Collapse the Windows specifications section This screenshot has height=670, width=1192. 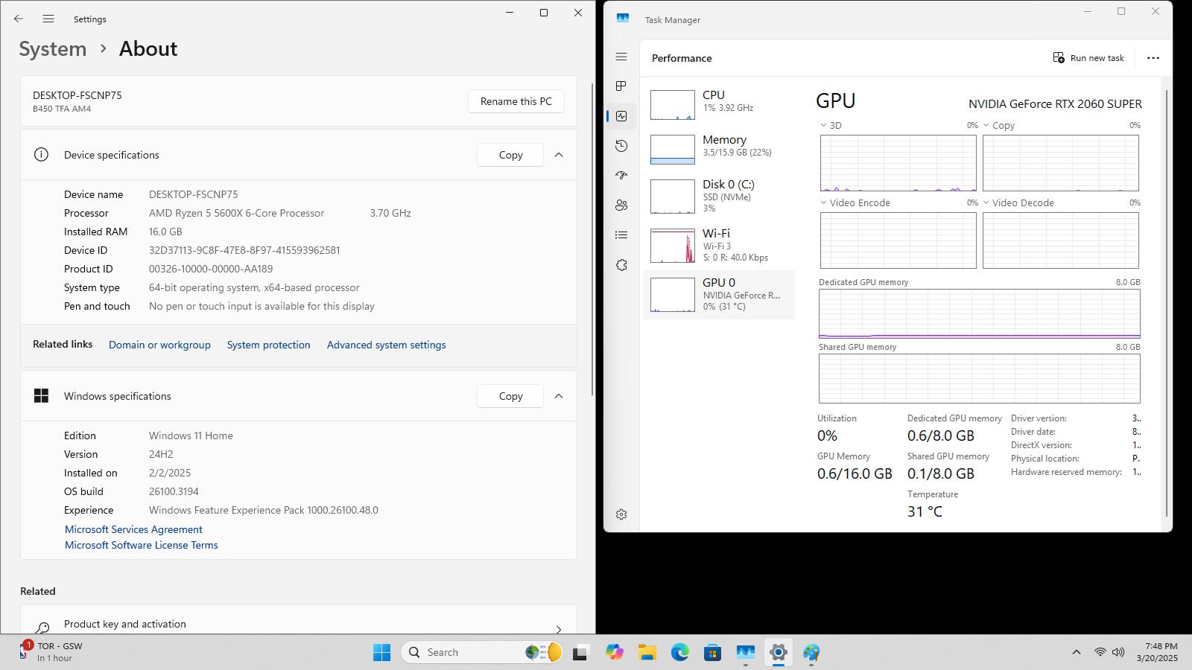[x=559, y=396]
